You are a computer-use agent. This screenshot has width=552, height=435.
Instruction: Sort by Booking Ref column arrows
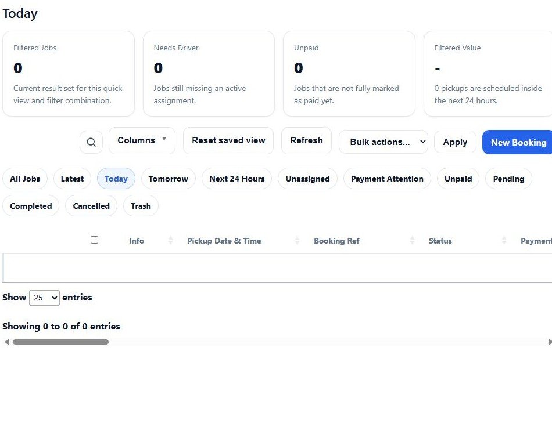pyautogui.click(x=412, y=240)
